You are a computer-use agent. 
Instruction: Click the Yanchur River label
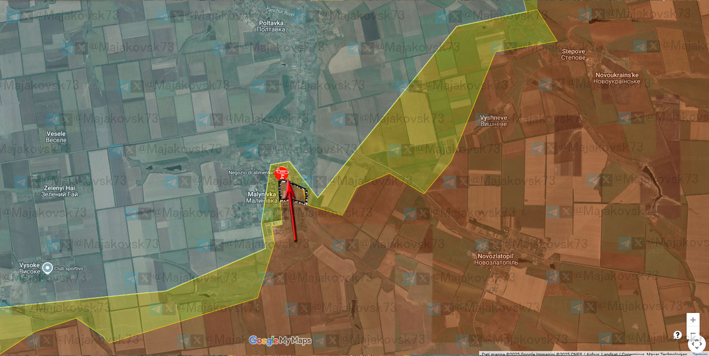point(281,12)
